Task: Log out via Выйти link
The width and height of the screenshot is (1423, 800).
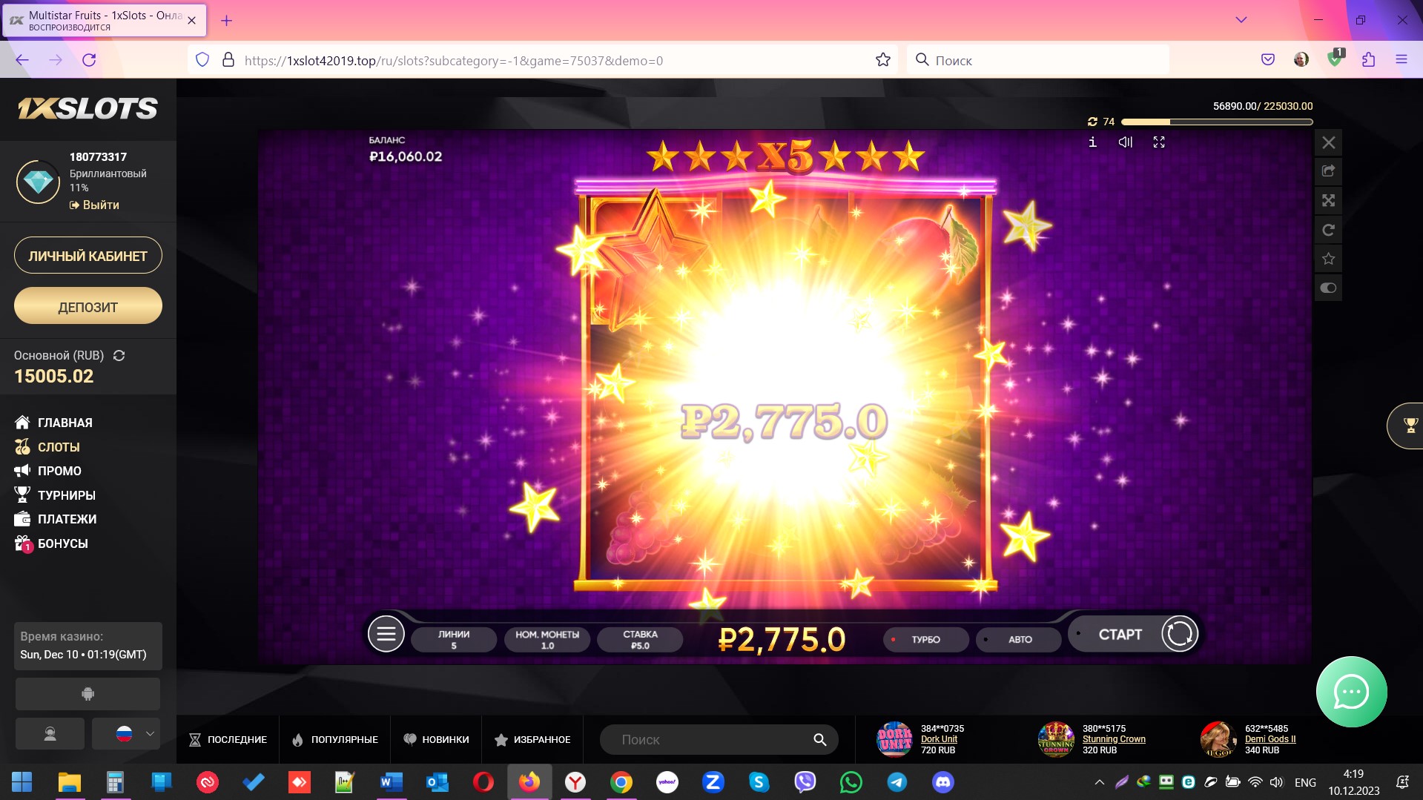Action: (94, 205)
